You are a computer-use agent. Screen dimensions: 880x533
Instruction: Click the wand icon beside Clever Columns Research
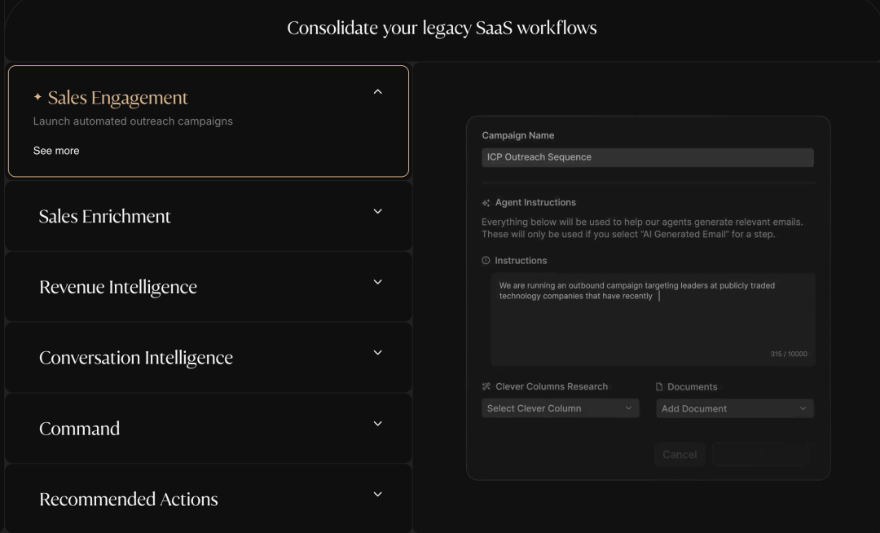point(486,387)
